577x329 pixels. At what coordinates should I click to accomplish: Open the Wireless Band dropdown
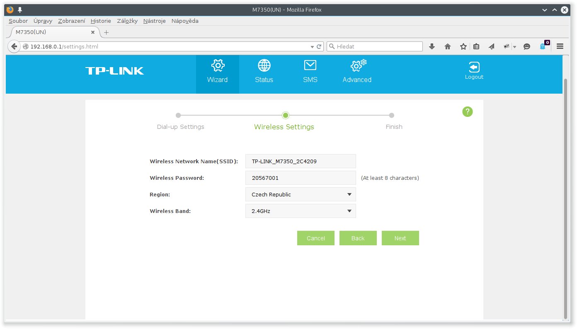click(x=301, y=211)
